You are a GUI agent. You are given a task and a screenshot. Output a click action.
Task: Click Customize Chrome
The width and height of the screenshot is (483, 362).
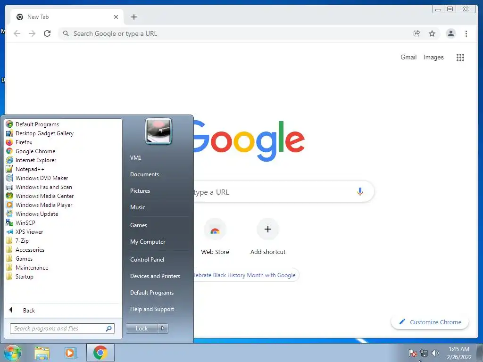[x=430, y=322]
